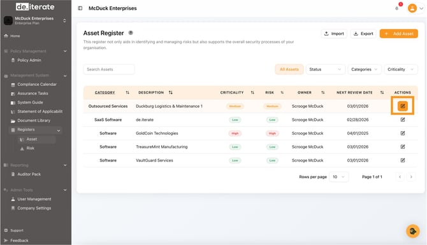
Task: Open User Management
Action: (31, 199)
